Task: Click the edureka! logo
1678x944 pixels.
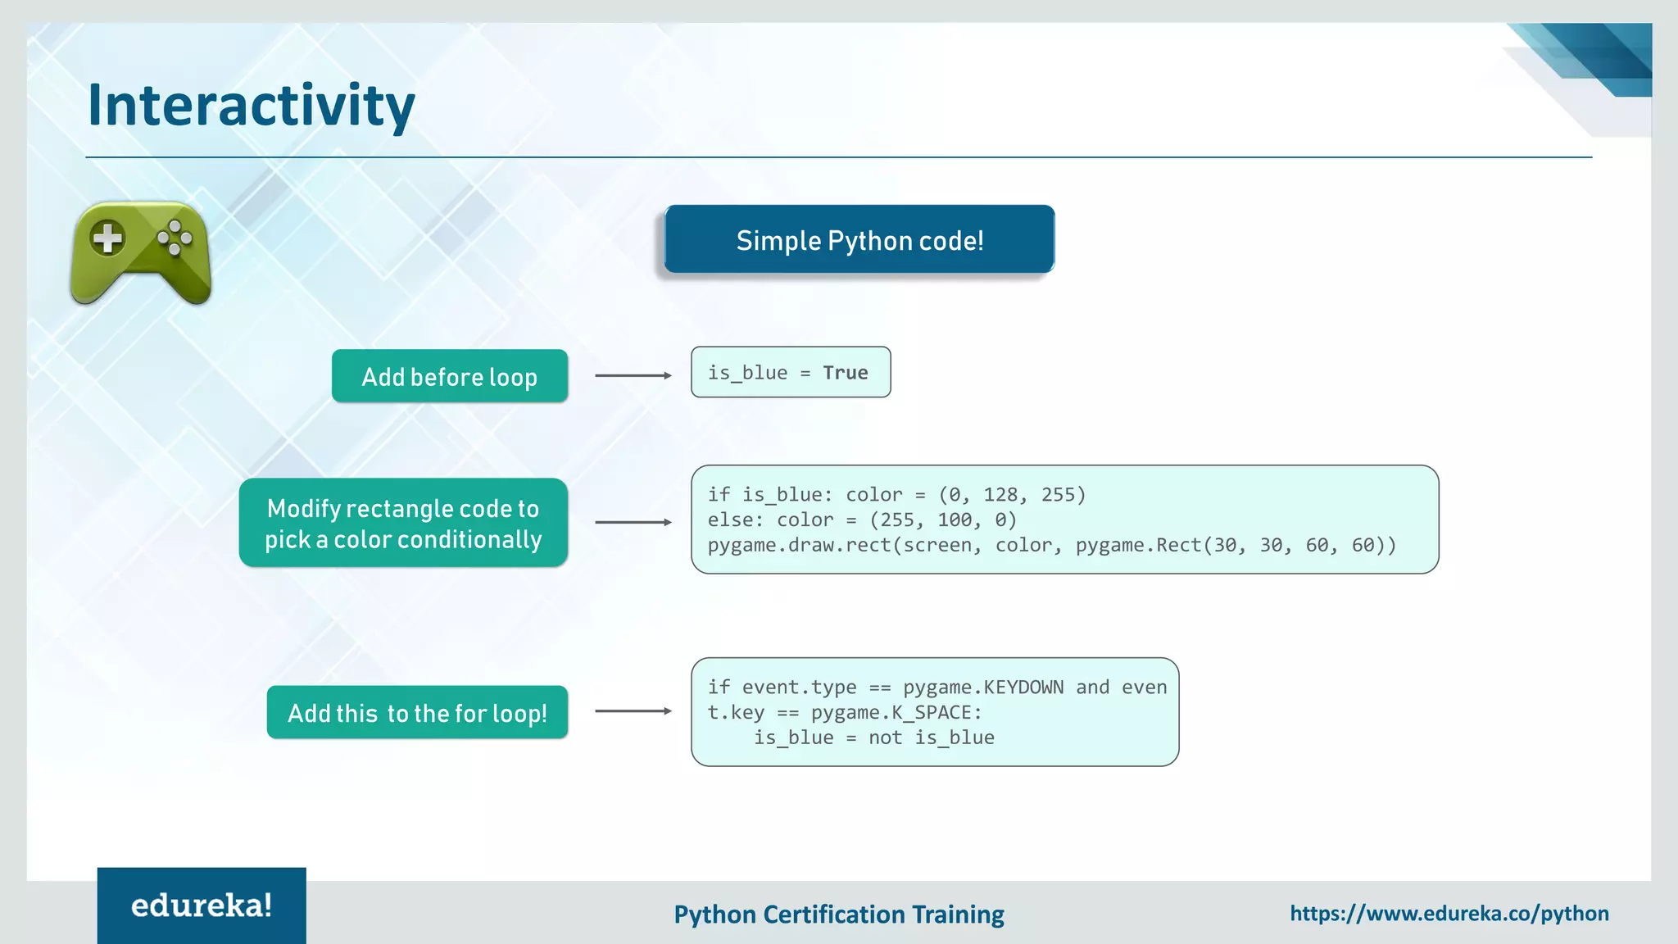Action: pyautogui.click(x=202, y=905)
